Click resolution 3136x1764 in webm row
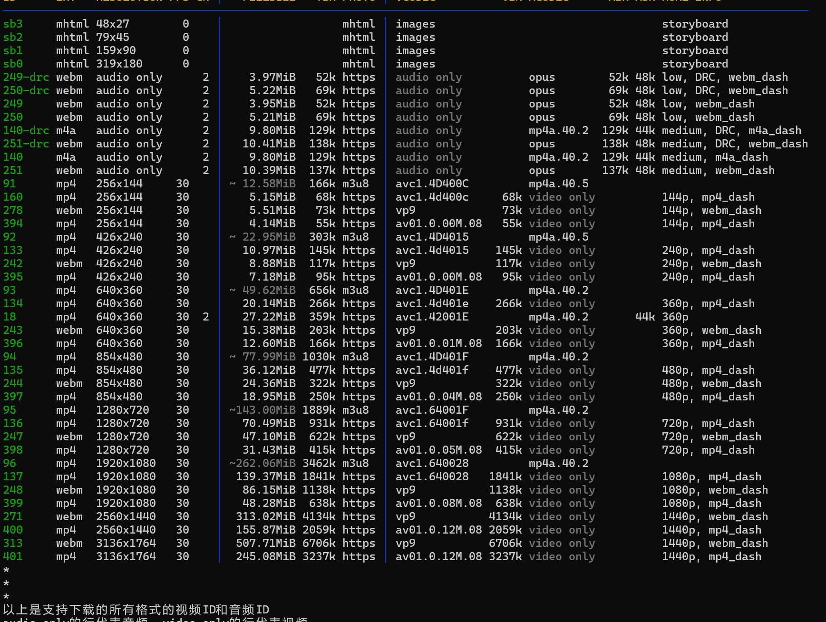The width and height of the screenshot is (826, 622). click(x=126, y=543)
